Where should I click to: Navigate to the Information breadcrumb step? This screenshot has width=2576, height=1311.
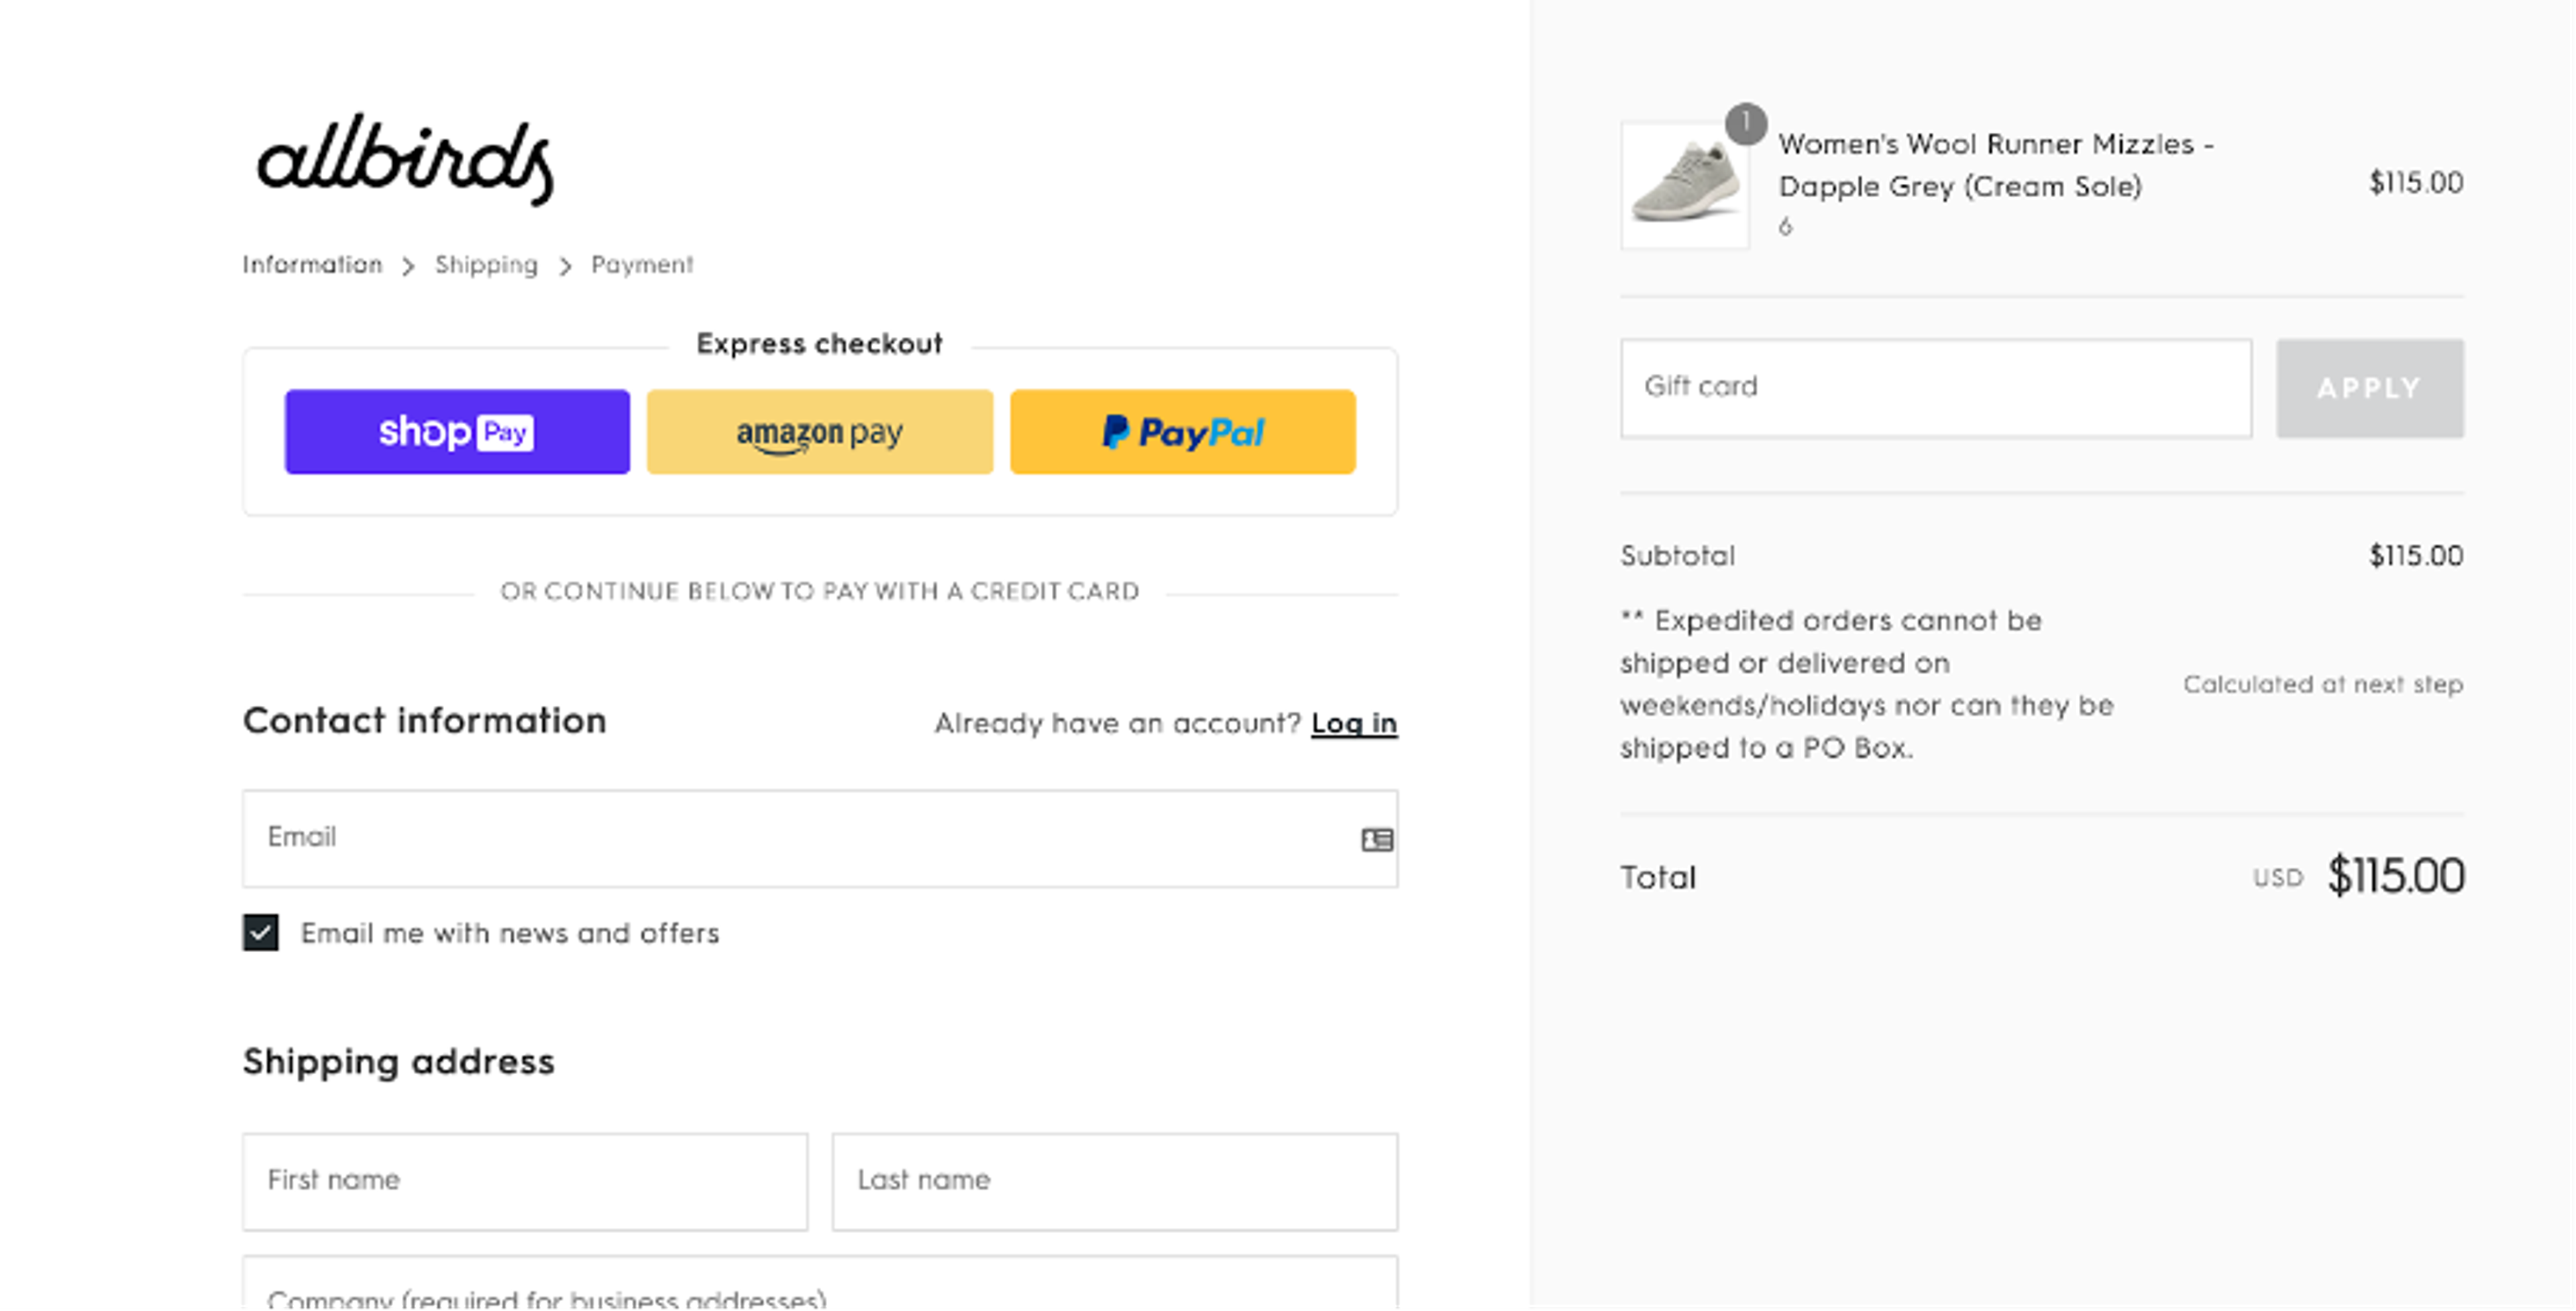coord(311,264)
